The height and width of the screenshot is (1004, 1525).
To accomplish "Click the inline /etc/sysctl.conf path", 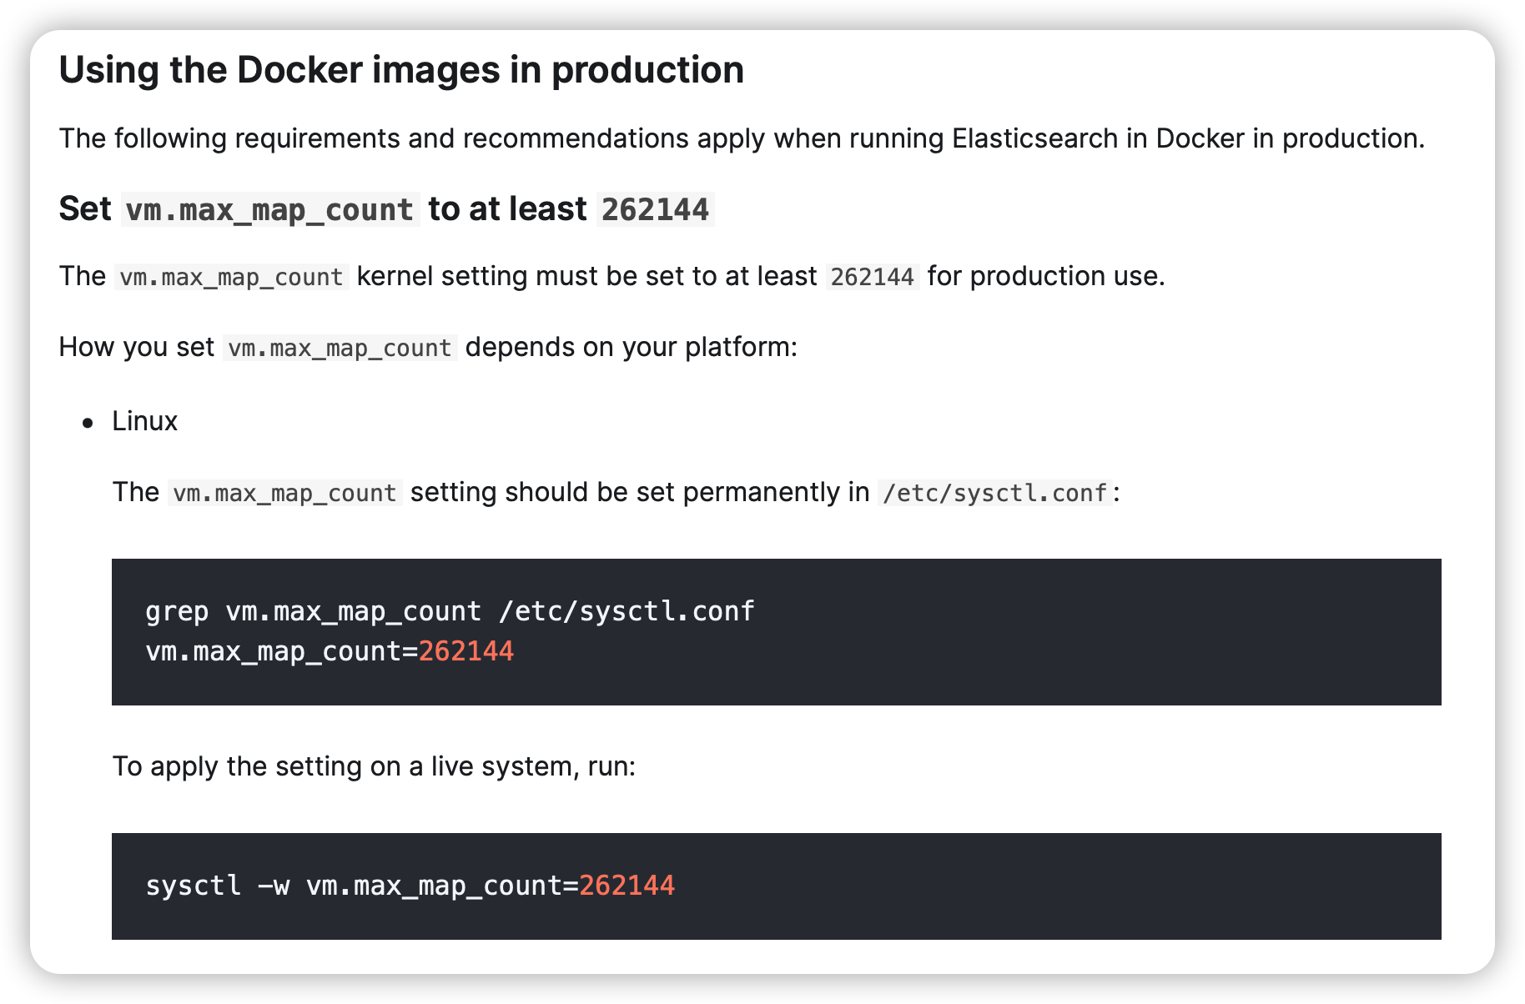I will pyautogui.click(x=994, y=493).
